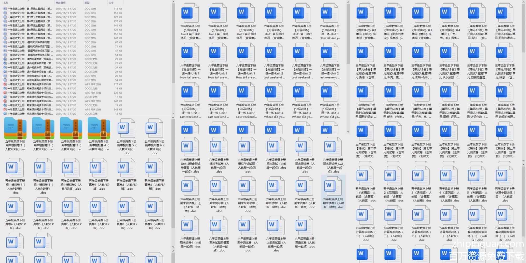Viewport: 526px width, 263px height.
Task: Click WPS PDF 文档 type of 343 KB file
Action: point(93,110)
